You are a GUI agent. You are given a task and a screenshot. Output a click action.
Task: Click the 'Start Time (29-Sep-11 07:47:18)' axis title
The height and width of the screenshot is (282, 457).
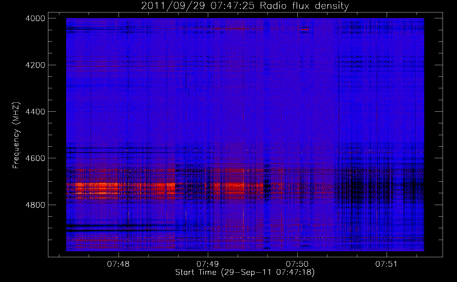245,272
